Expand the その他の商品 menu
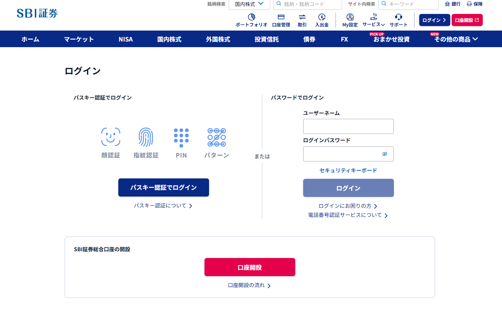The width and height of the screenshot is (502, 318). click(456, 39)
